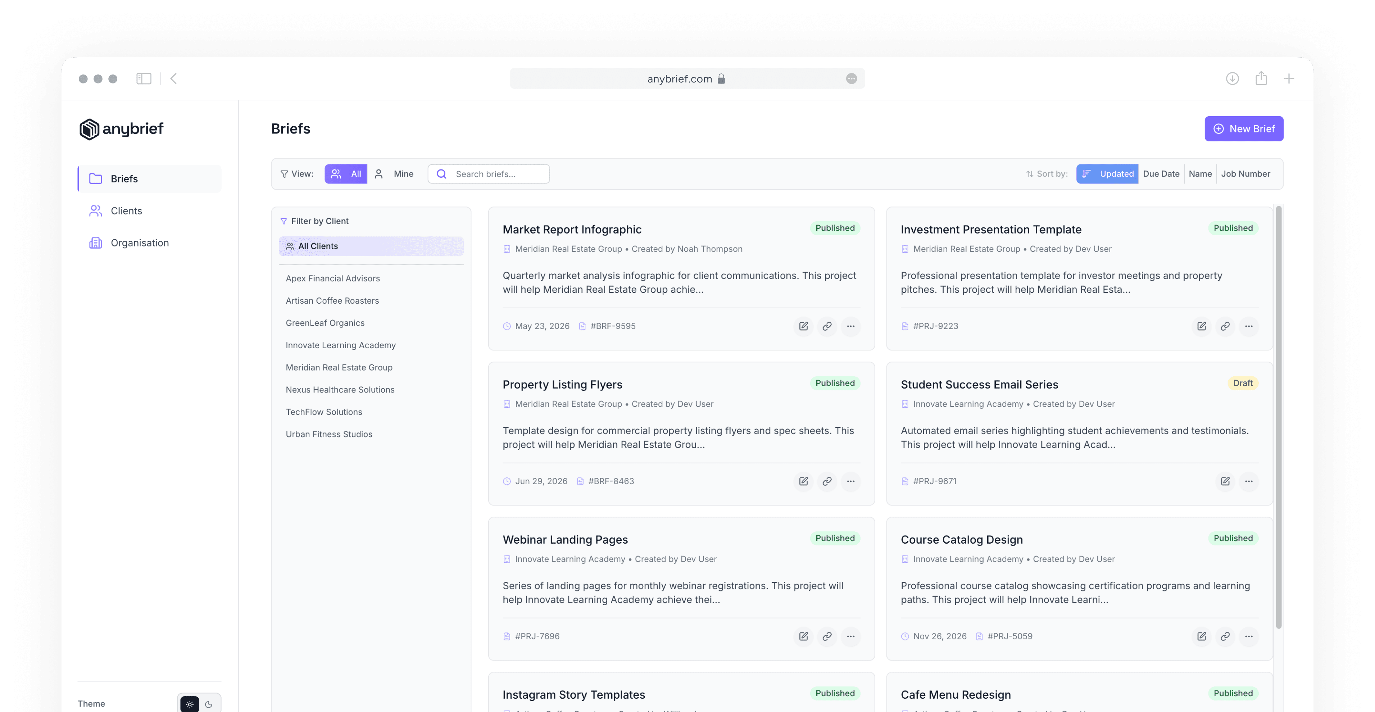Screen dimensions: 1375x712
Task: Click the New Brief button
Action: click(1244, 129)
